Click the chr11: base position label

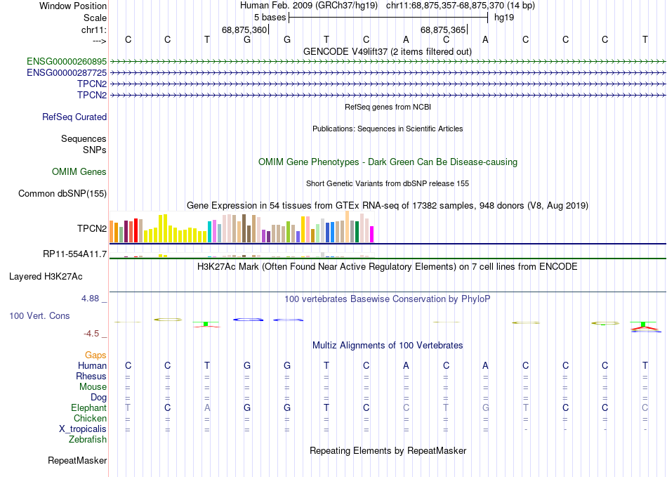94,30
